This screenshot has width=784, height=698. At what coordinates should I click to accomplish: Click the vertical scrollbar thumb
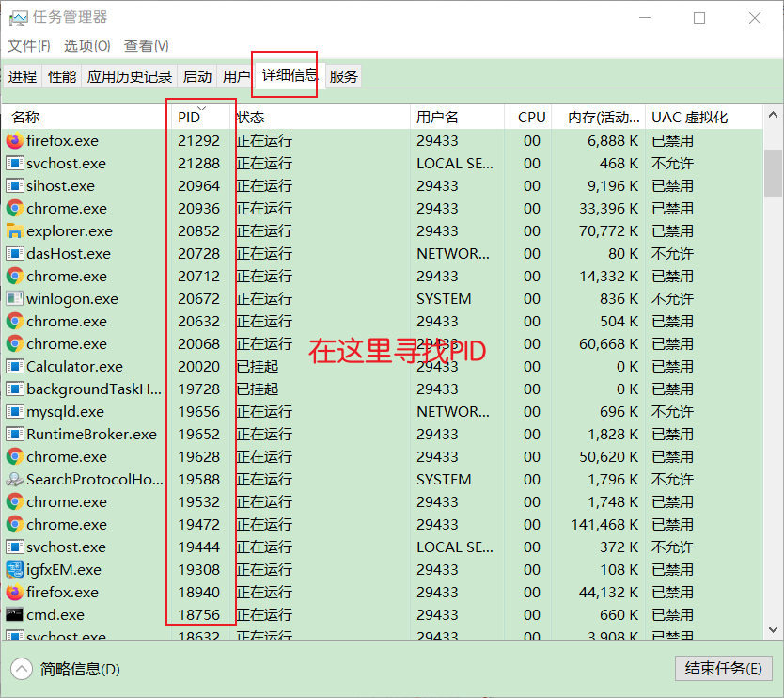pyautogui.click(x=773, y=172)
